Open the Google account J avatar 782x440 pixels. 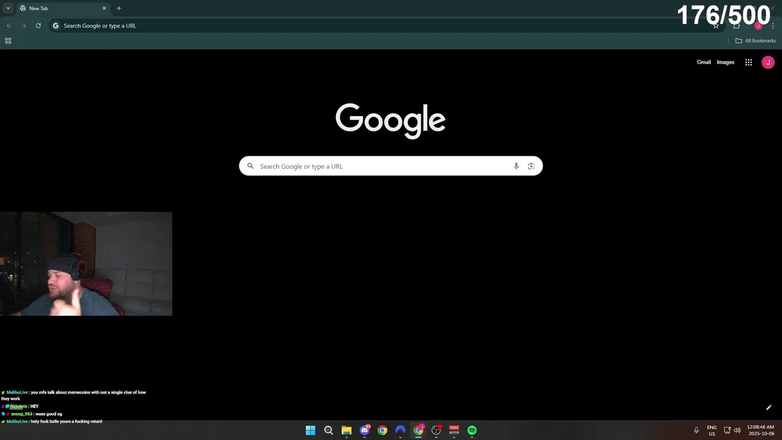(768, 62)
